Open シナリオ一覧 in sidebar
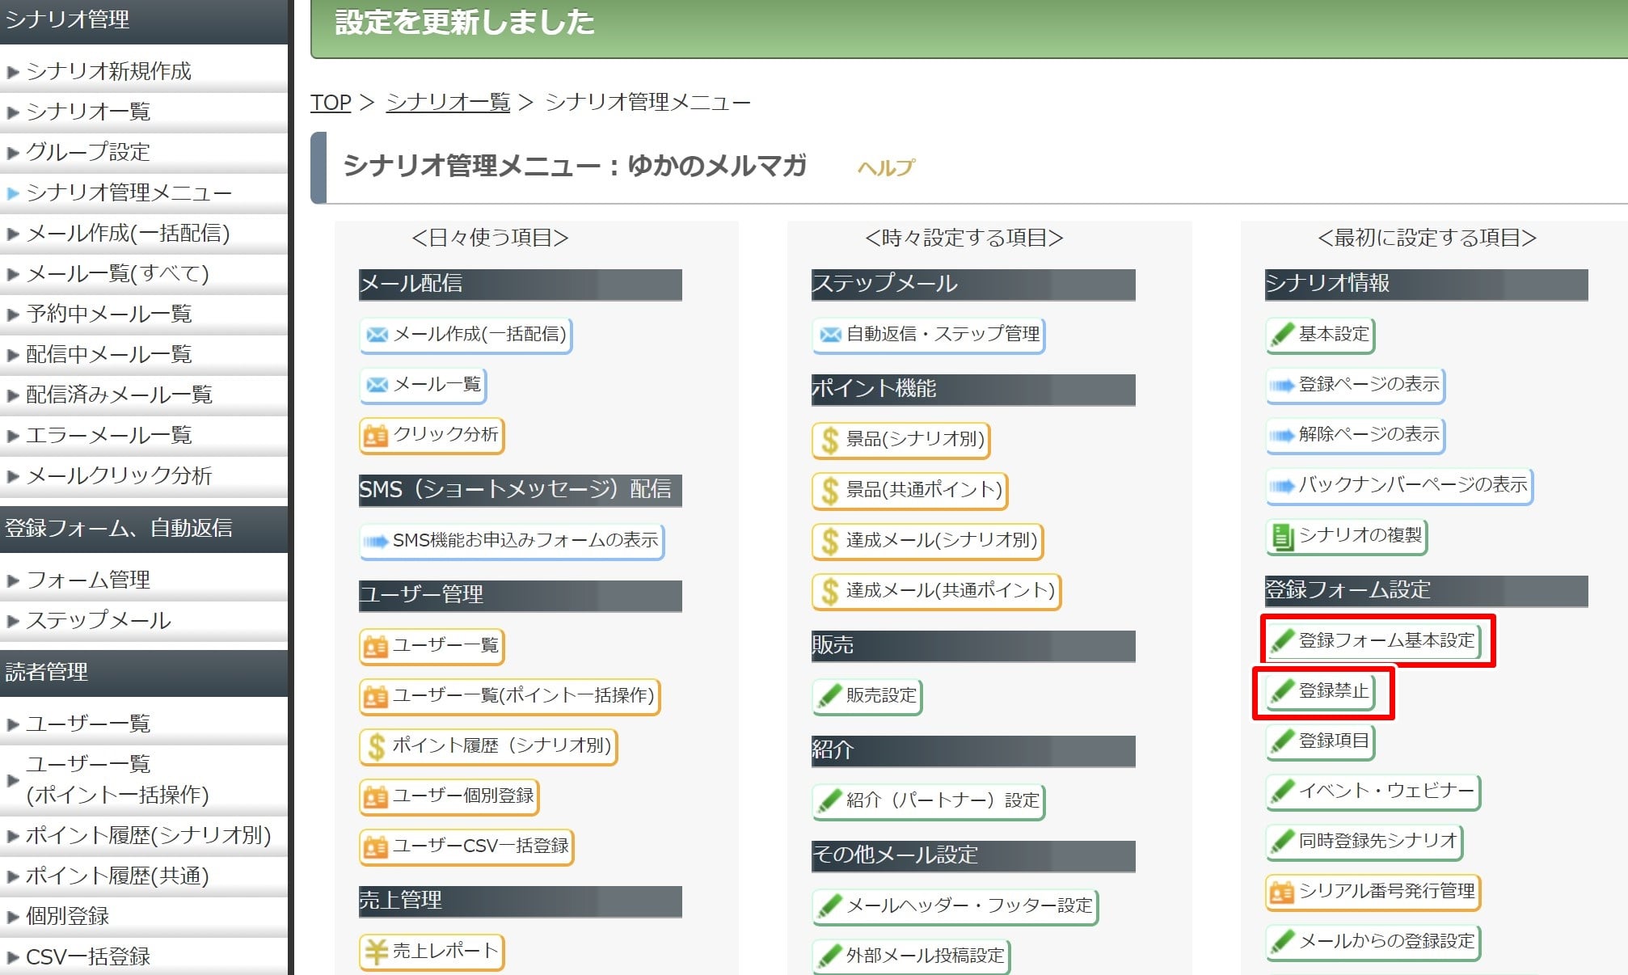The image size is (1628, 975). 144,112
